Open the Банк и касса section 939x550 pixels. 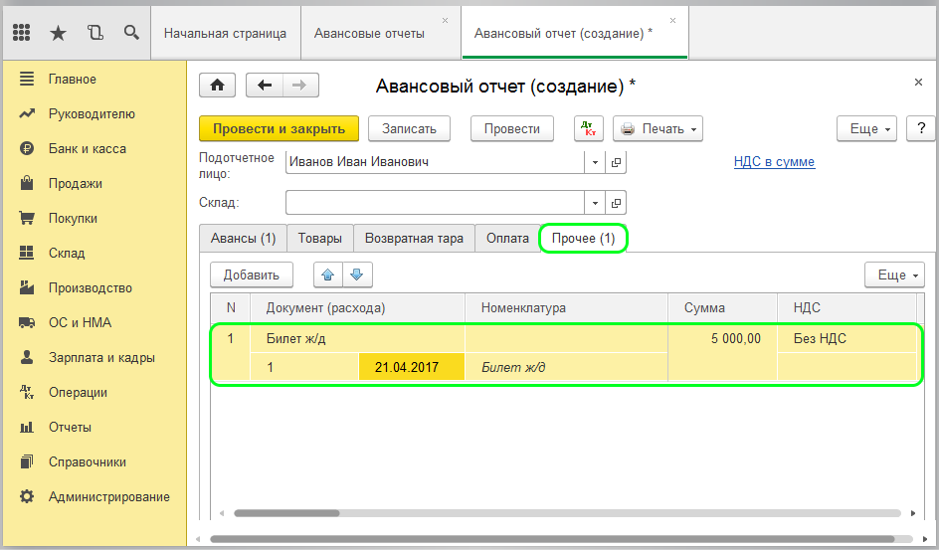[87, 148]
